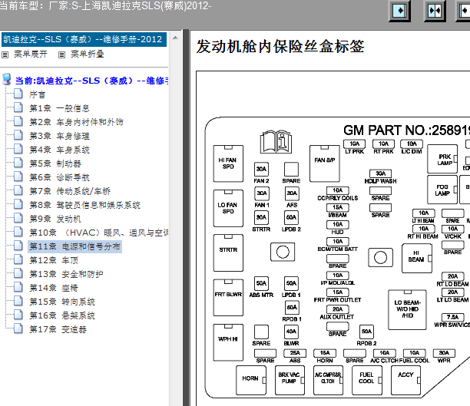Open 第4章 车身系统

(x=59, y=150)
